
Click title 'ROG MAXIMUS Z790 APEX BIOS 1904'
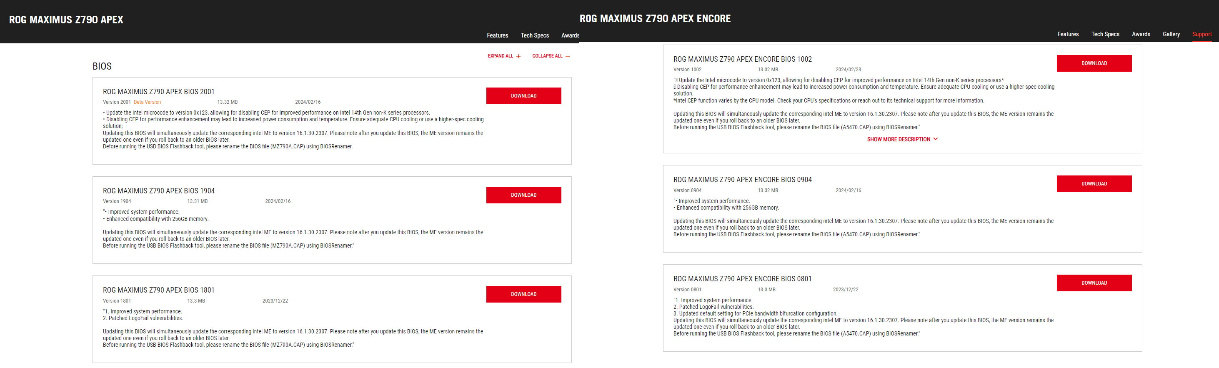tap(158, 191)
